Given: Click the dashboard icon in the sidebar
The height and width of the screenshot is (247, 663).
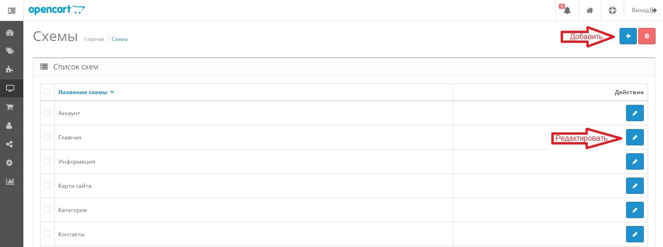Looking at the screenshot, I should (9, 33).
